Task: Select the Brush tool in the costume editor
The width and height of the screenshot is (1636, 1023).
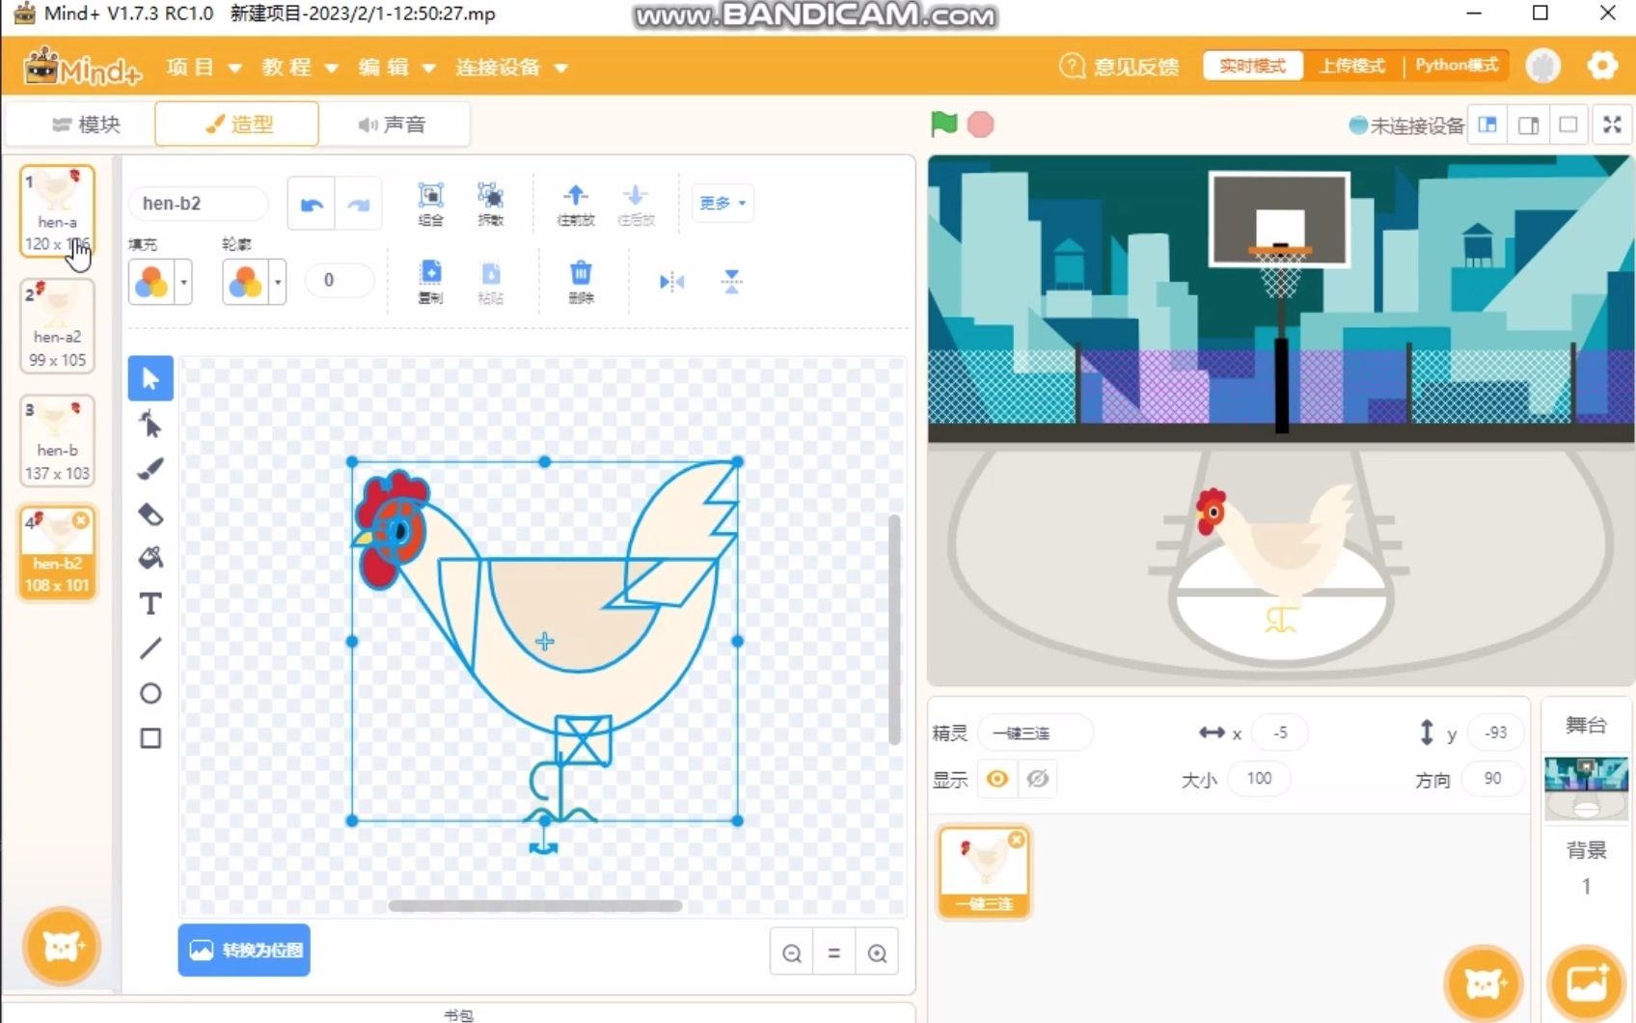Action: coord(150,468)
